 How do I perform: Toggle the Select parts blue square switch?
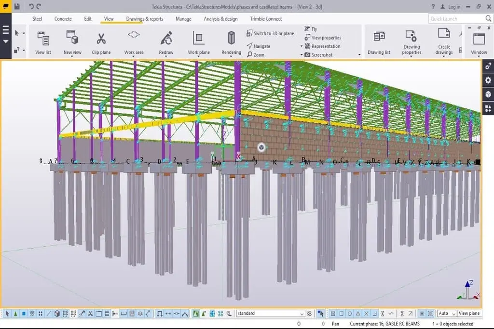point(24,313)
